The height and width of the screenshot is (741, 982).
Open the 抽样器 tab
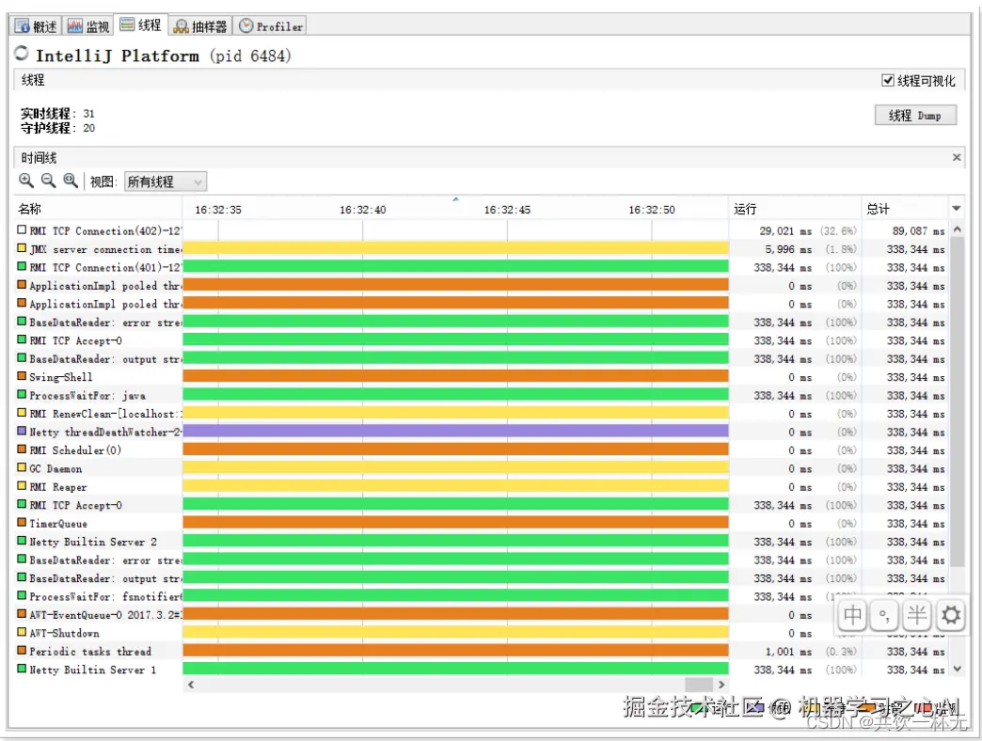click(x=200, y=26)
